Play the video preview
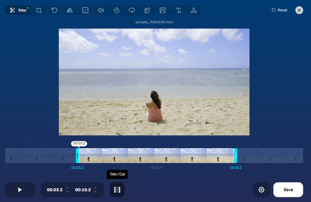The width and height of the screenshot is (311, 202). (x=20, y=190)
